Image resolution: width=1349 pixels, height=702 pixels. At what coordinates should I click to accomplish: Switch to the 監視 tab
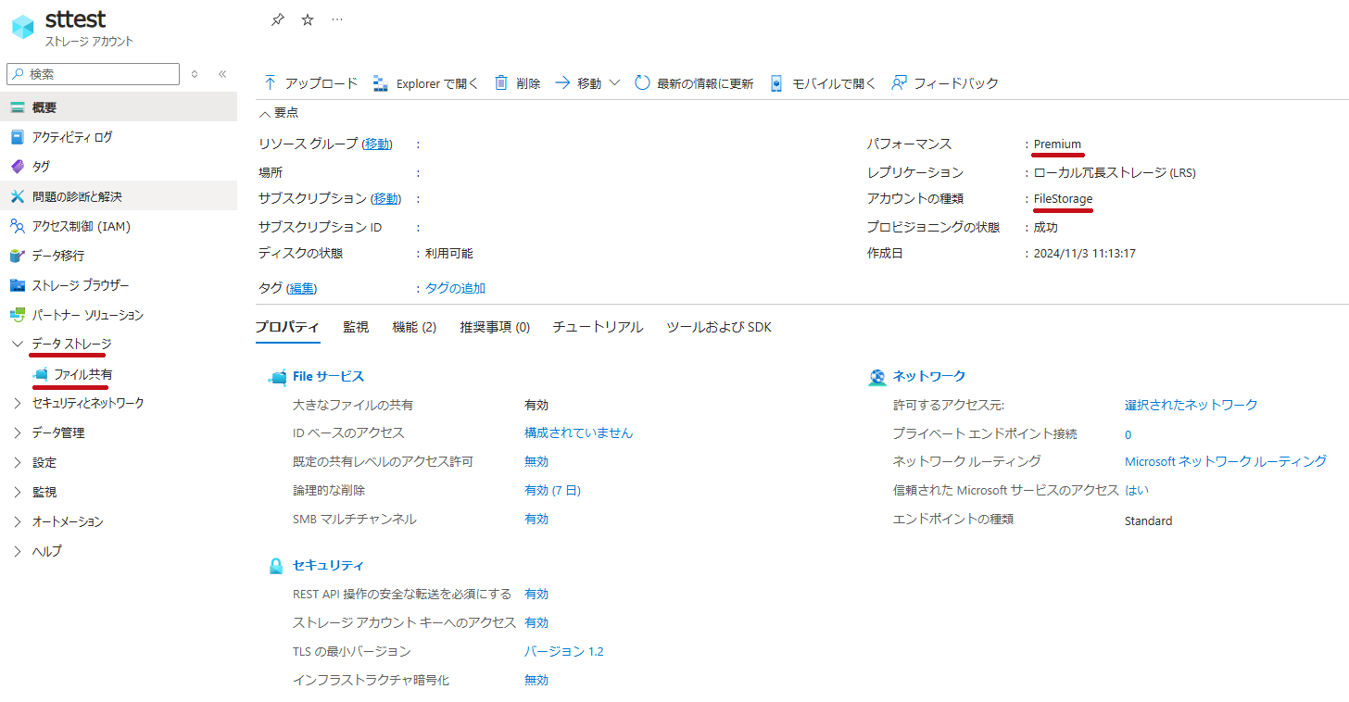coord(356,327)
